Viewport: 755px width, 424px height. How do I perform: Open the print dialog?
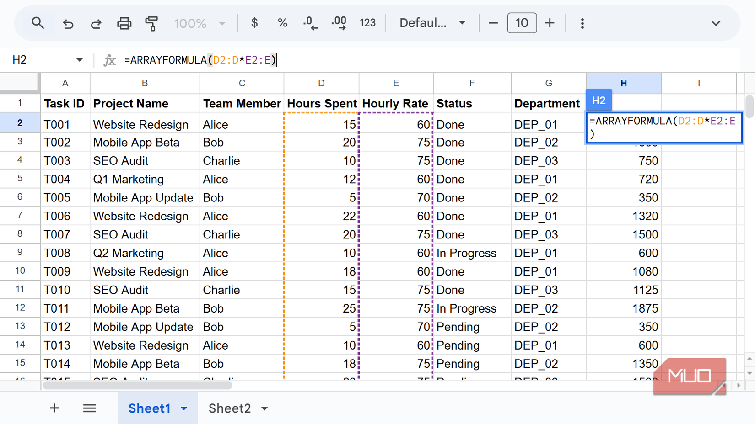124,23
